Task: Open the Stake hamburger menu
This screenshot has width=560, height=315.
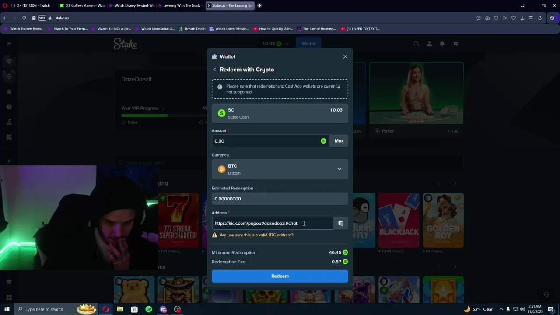Action: coord(9,44)
